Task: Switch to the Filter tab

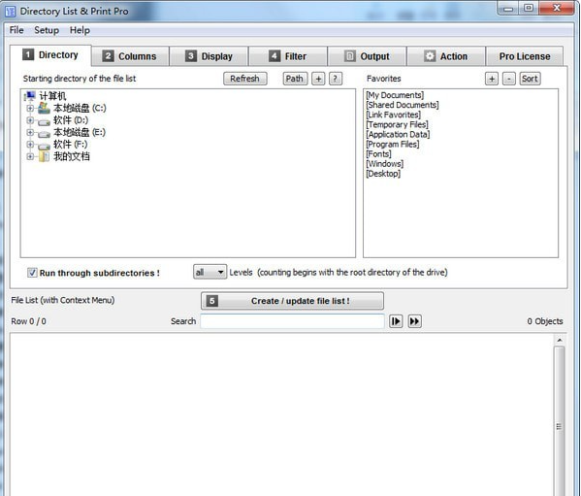Action: point(288,56)
